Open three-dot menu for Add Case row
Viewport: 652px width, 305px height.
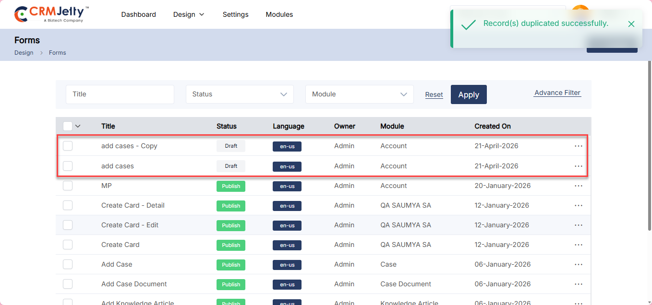pyautogui.click(x=578, y=264)
